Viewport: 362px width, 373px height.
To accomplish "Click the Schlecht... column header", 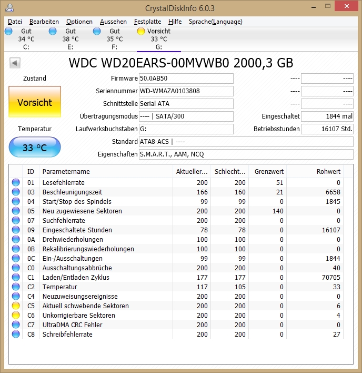I will pos(230,172).
